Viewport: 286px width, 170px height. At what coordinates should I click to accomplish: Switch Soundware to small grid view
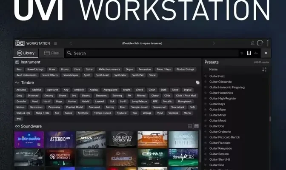[x=196, y=126]
